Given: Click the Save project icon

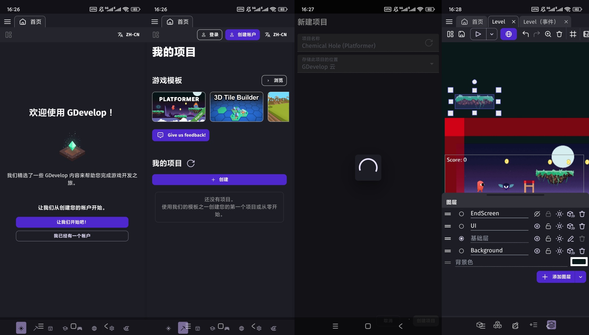Looking at the screenshot, I should [x=462, y=34].
